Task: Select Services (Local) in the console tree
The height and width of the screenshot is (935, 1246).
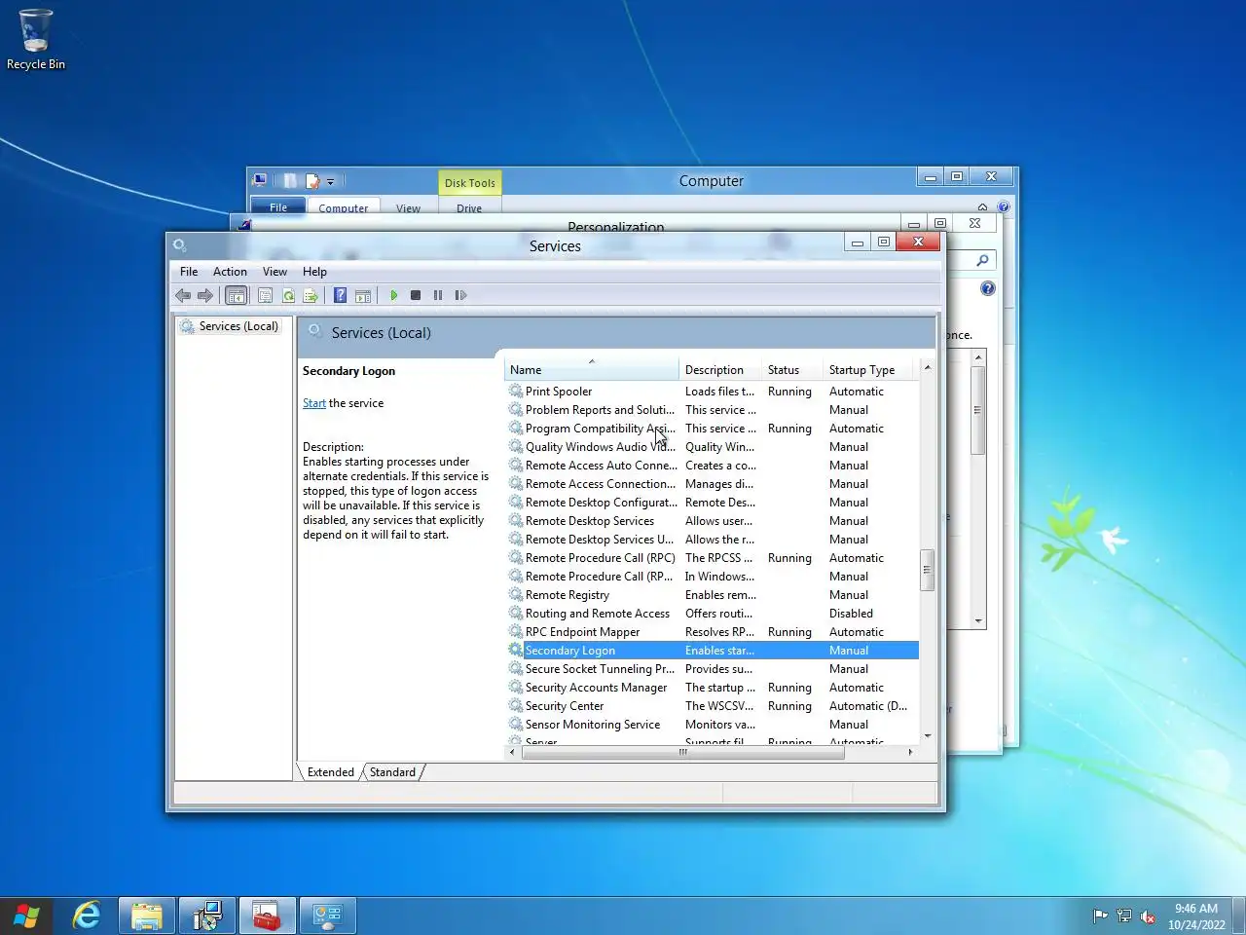Action: [238, 326]
